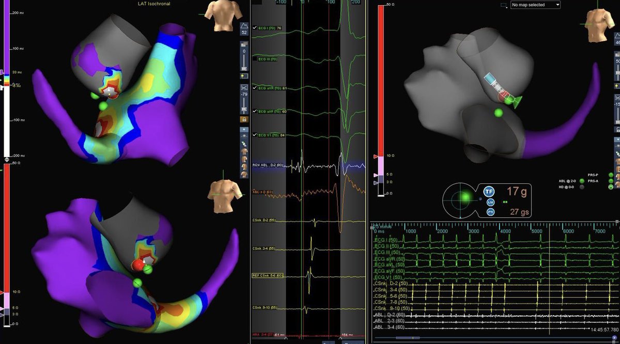Click the grey HD @ 0-0 status indicator

point(582,187)
